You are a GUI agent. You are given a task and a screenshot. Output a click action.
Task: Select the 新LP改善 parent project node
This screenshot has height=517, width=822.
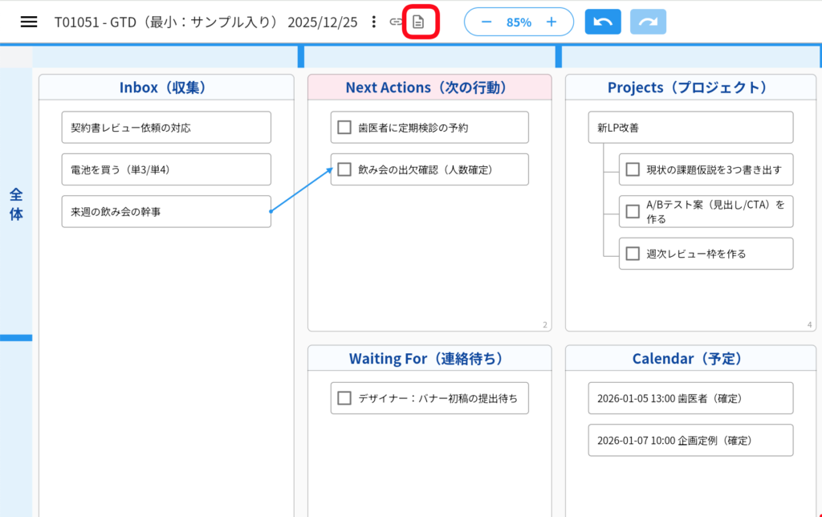point(690,127)
